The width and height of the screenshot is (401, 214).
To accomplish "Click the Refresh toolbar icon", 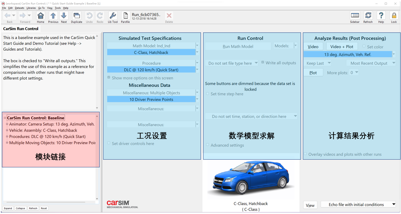I will tap(368, 15).
